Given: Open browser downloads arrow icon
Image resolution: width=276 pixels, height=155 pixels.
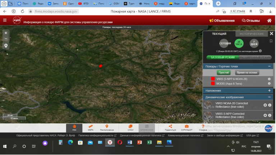Looking at the screenshot, I should [270, 11].
